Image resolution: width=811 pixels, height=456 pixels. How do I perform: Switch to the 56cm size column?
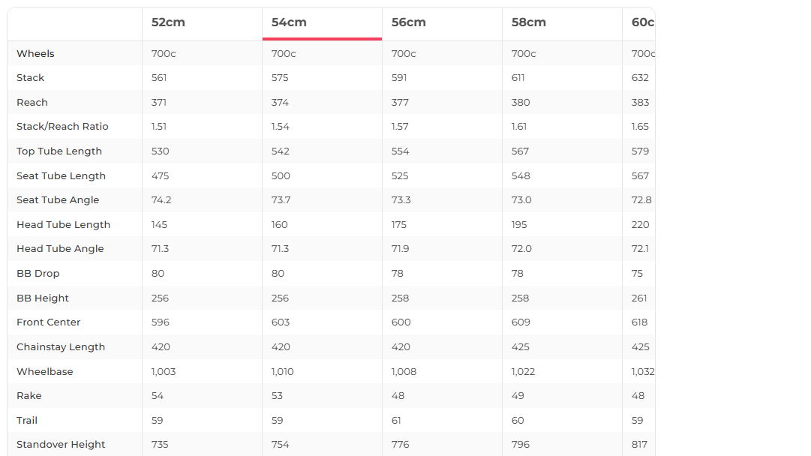(409, 22)
